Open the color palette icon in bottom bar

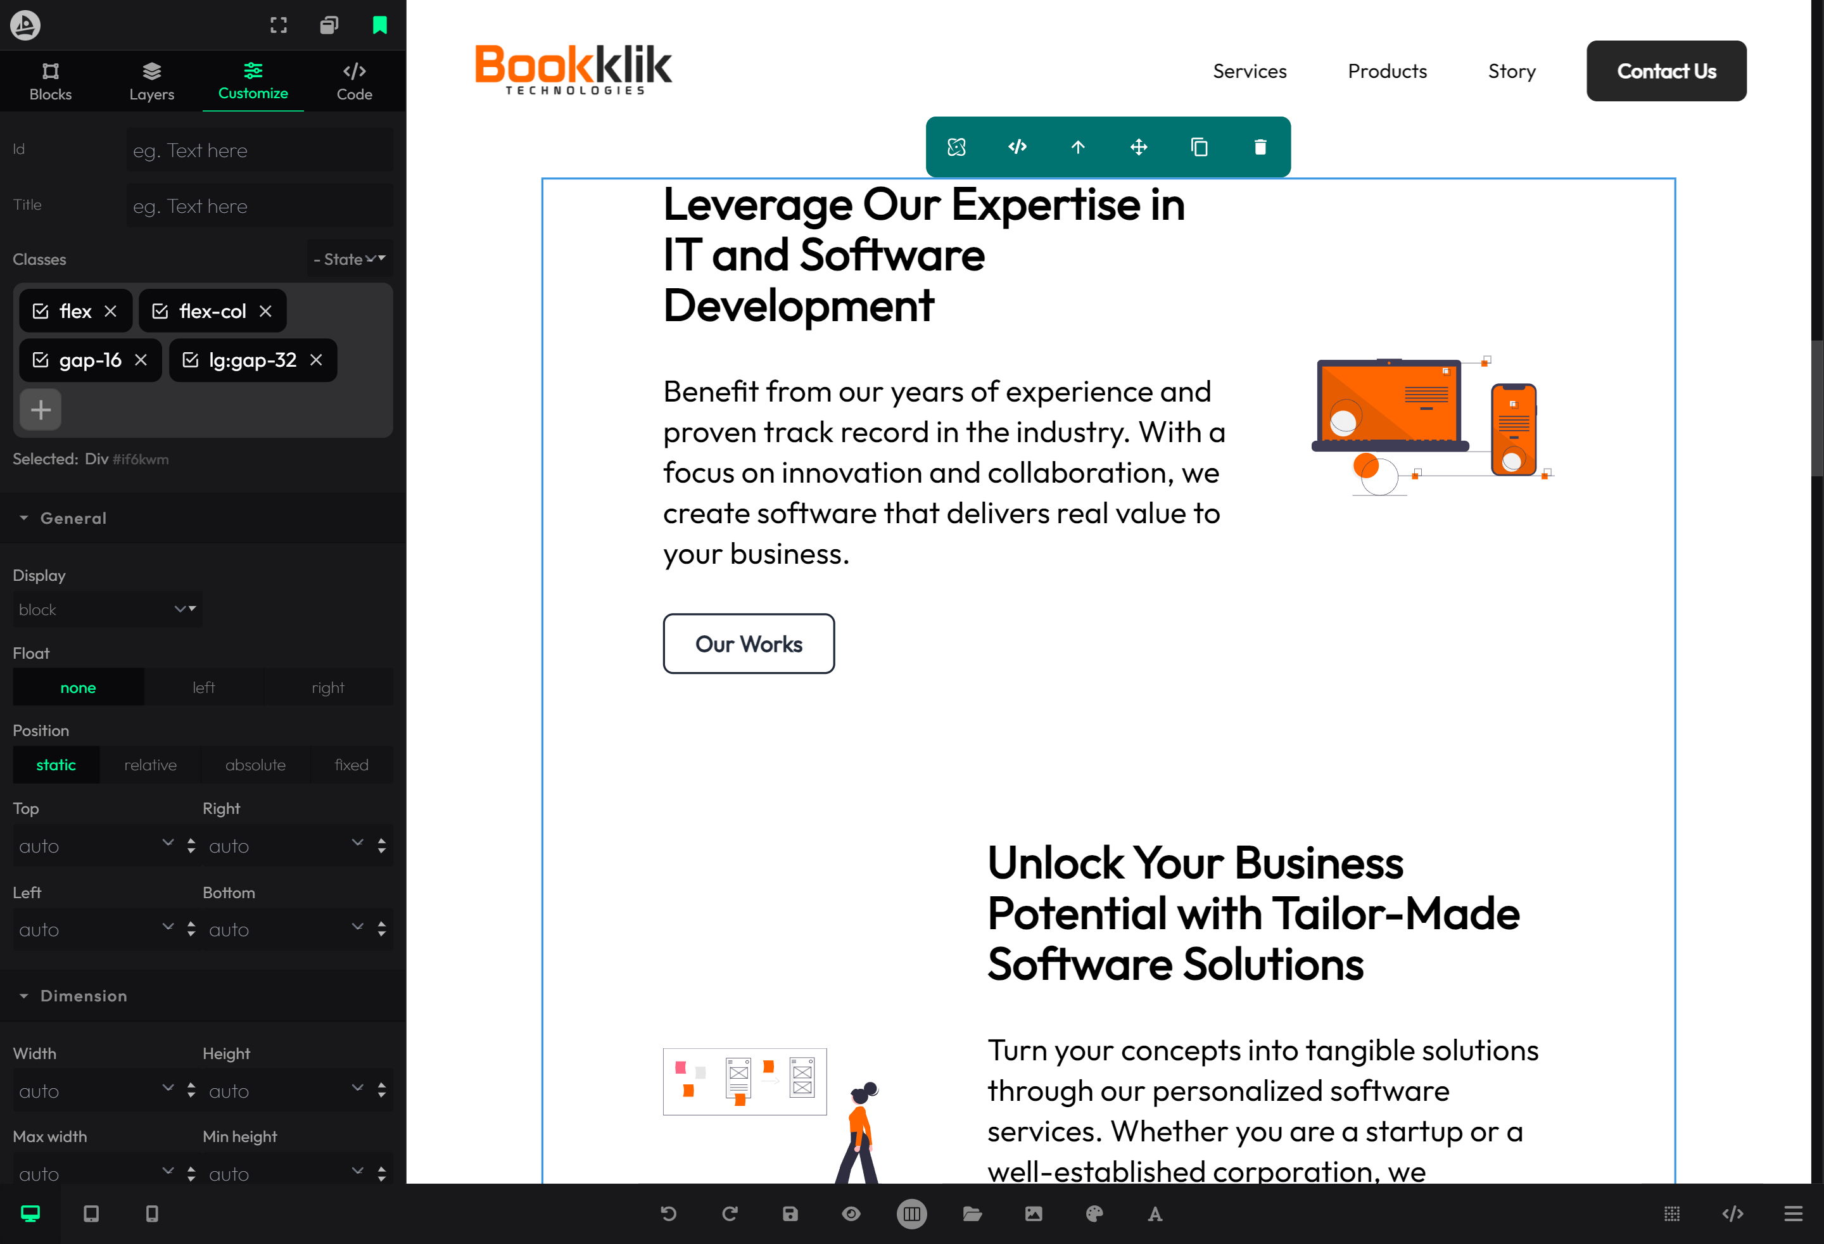pos(1094,1214)
